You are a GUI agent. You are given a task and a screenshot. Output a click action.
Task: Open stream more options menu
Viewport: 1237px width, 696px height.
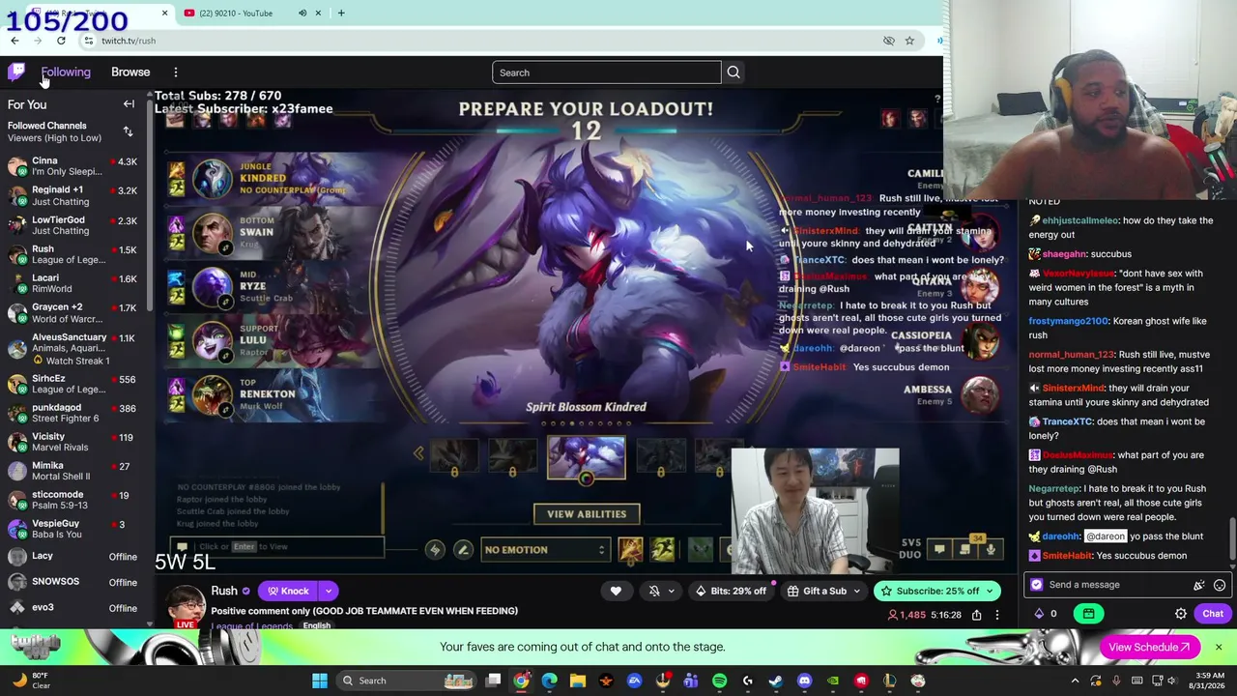coord(997,615)
